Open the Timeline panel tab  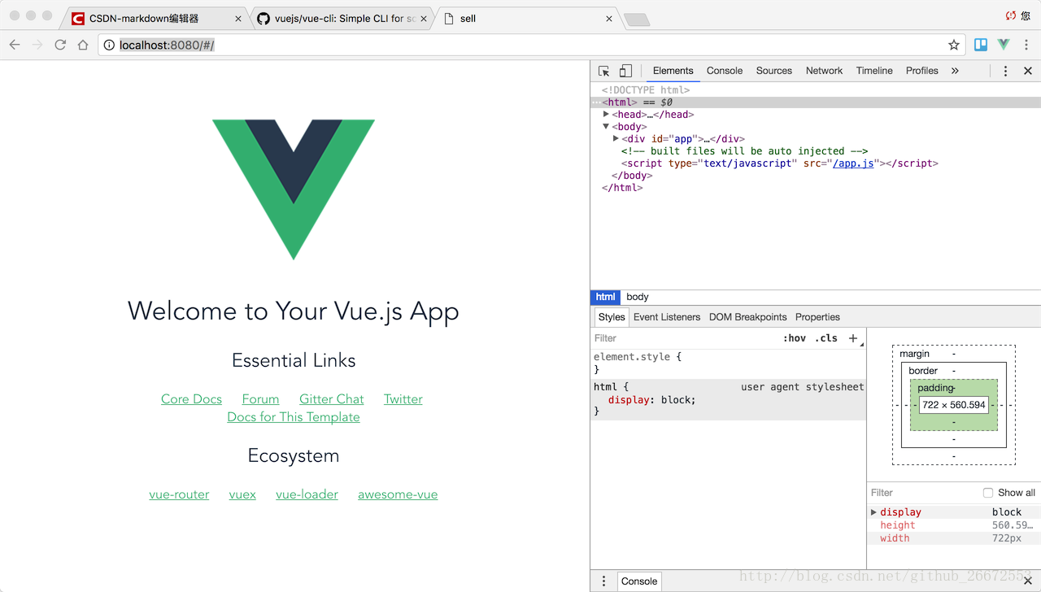click(x=874, y=71)
